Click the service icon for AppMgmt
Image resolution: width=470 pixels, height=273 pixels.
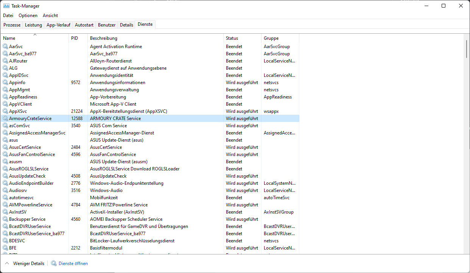point(5,90)
